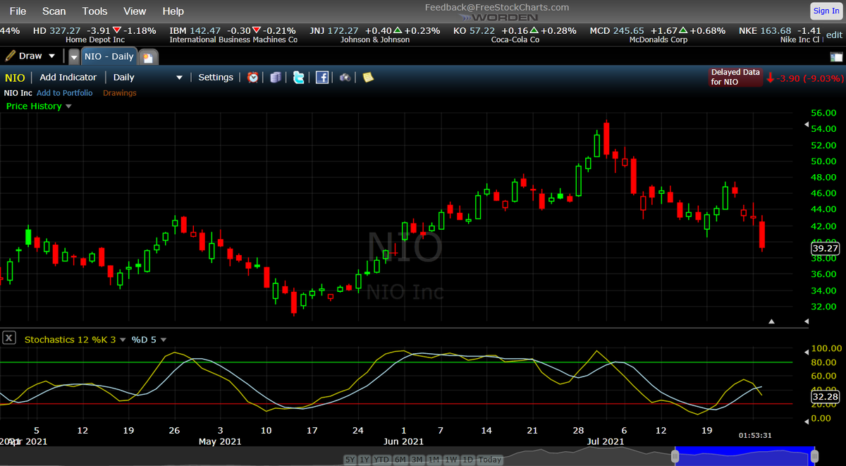Select the NIO - Daily chart tab
Image resolution: width=846 pixels, height=466 pixels.
109,56
